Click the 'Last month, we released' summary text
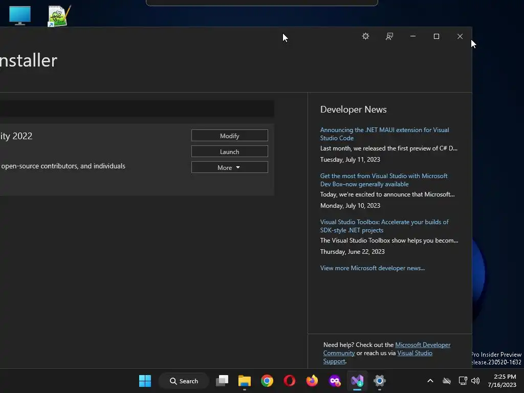 tap(389, 148)
